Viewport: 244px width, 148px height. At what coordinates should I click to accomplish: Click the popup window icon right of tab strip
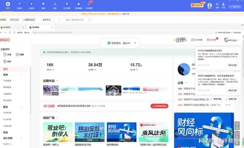click(x=242, y=25)
